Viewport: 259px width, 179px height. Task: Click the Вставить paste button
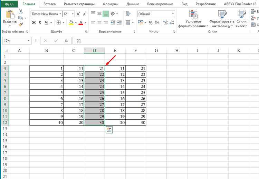click(10, 18)
